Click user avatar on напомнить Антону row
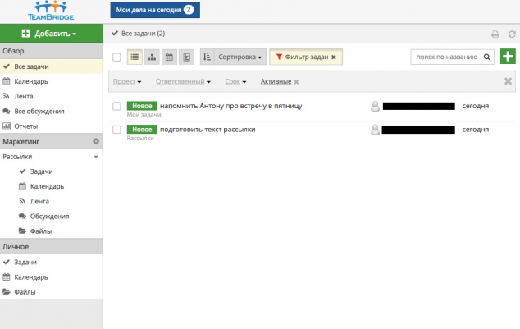Image resolution: width=520 pixels, height=329 pixels. click(x=375, y=106)
